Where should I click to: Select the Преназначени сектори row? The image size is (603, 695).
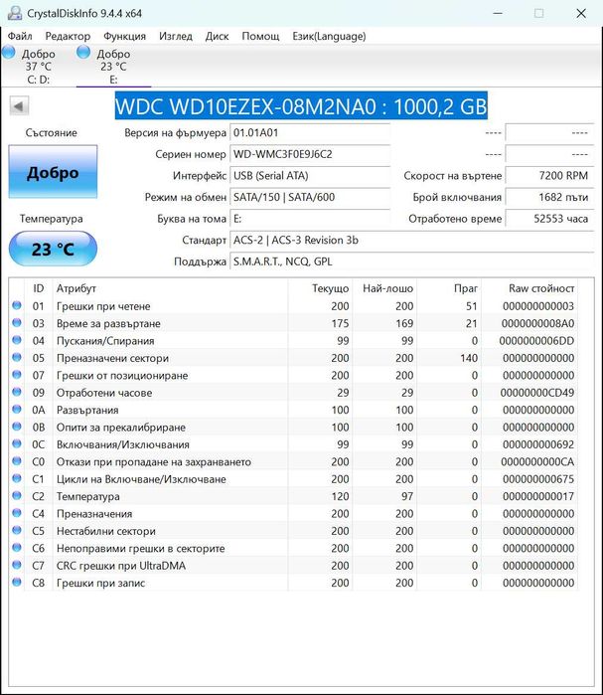[x=294, y=358]
